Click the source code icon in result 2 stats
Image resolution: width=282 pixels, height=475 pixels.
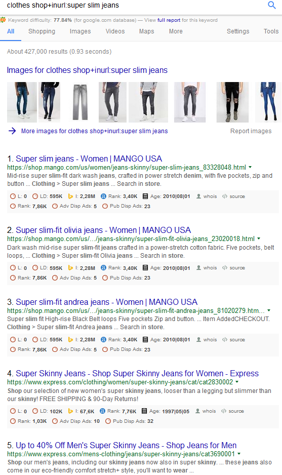[224, 268]
